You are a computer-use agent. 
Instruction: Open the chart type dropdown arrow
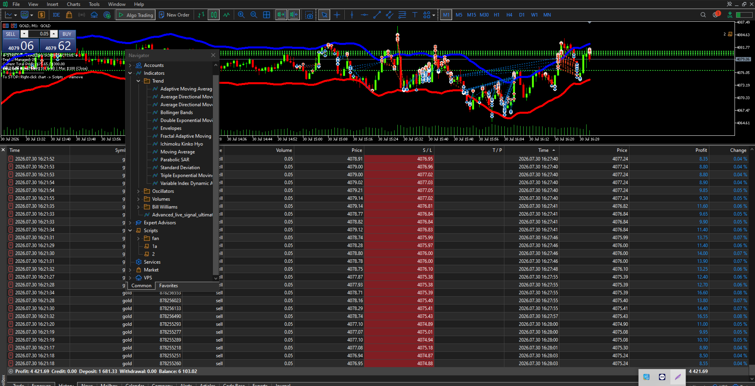click(x=15, y=15)
